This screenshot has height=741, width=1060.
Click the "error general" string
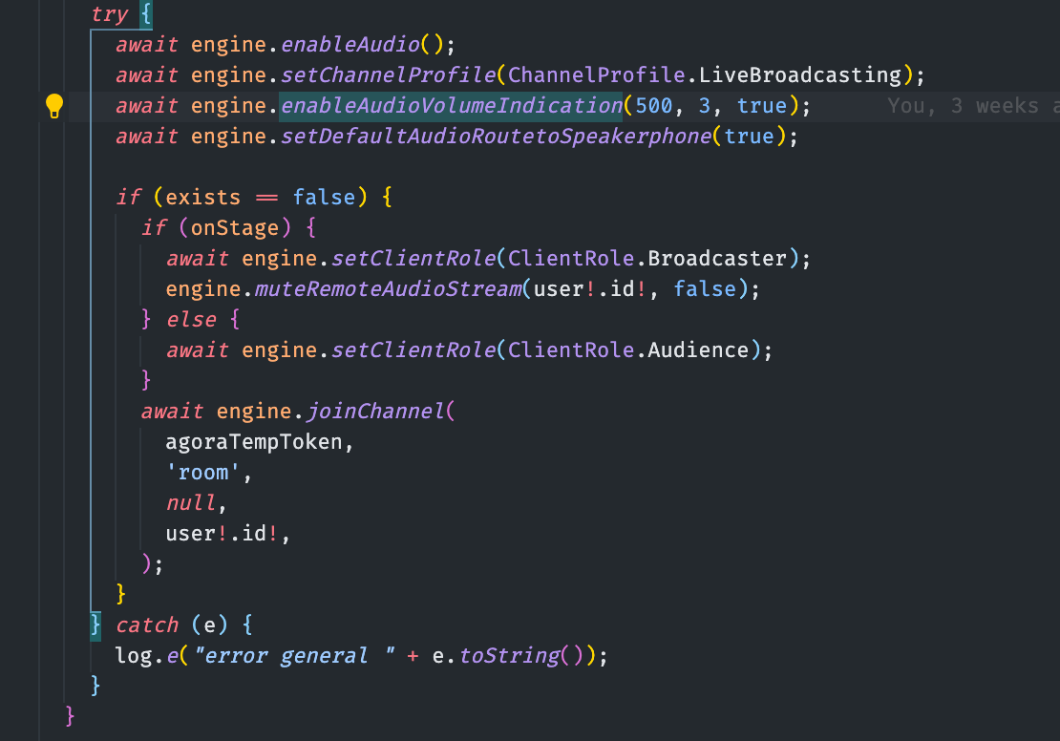(x=293, y=656)
